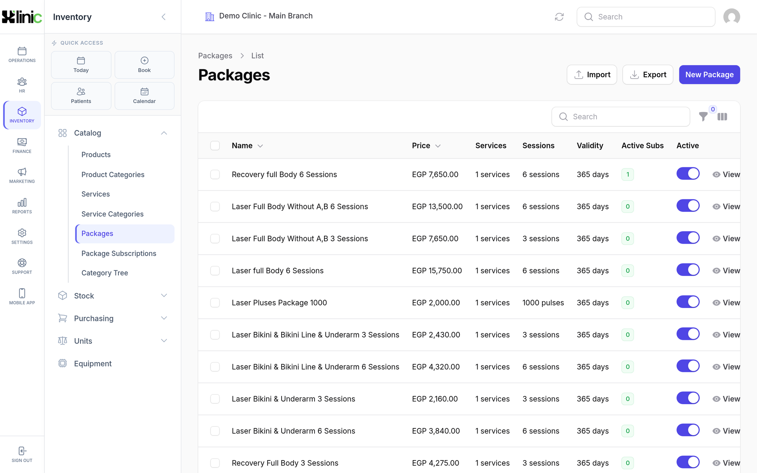Check the Laser Pluses Package 1000 row checkbox
This screenshot has width=757, height=473.
pyautogui.click(x=215, y=303)
